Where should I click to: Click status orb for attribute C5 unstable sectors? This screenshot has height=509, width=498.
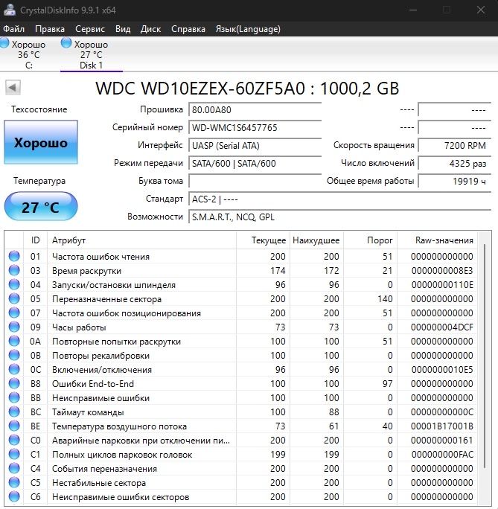[x=14, y=482]
